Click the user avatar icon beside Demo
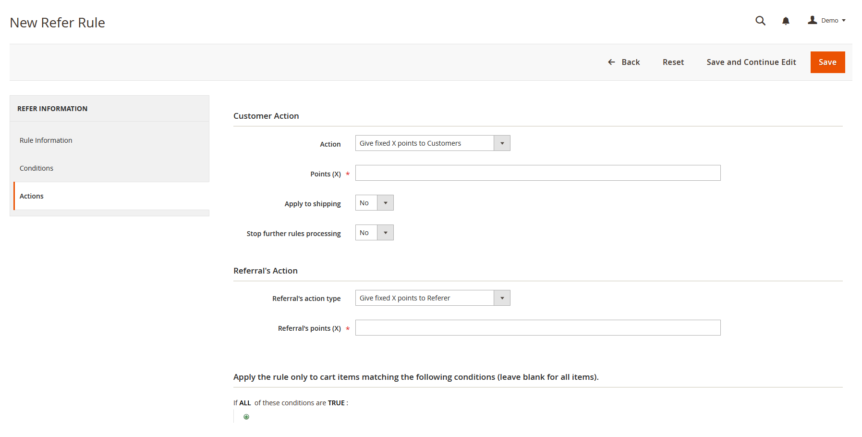This screenshot has width=862, height=437. [813, 20]
